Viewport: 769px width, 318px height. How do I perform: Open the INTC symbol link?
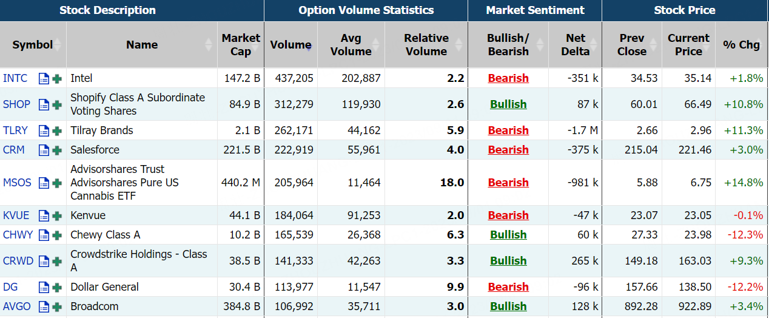(15, 78)
